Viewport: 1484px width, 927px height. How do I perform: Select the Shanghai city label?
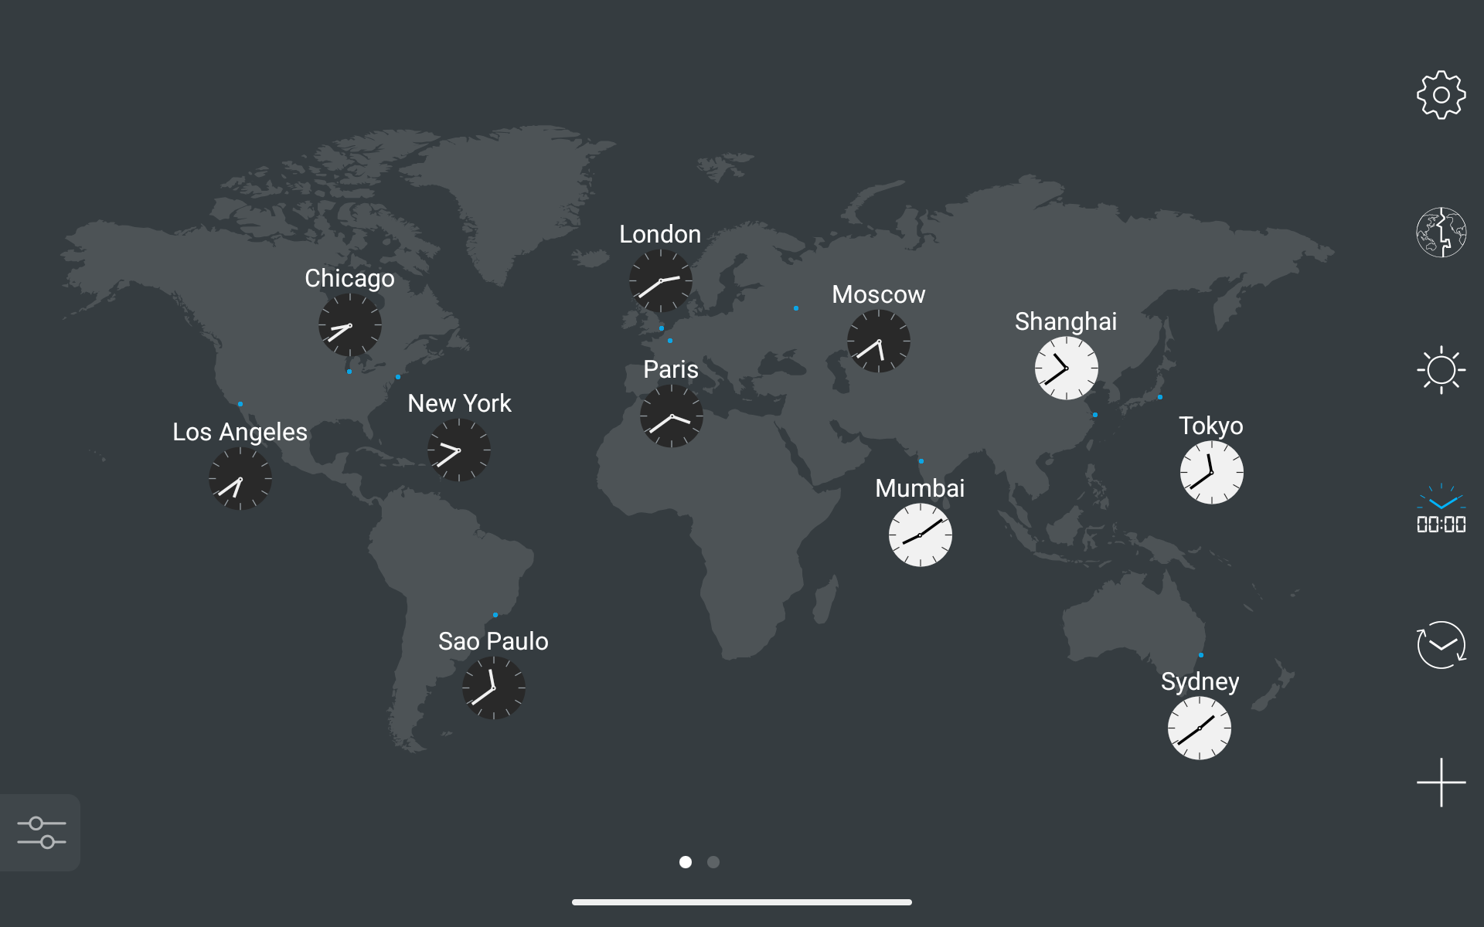[x=1066, y=321]
